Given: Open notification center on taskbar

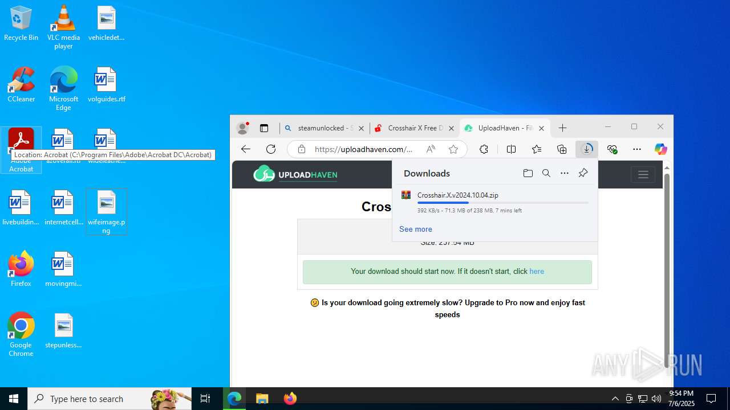Looking at the screenshot, I should pos(711,399).
